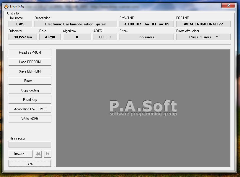Screen dimensions: 240x177
Task: Click the app icon in title bar
Action: 6,7
